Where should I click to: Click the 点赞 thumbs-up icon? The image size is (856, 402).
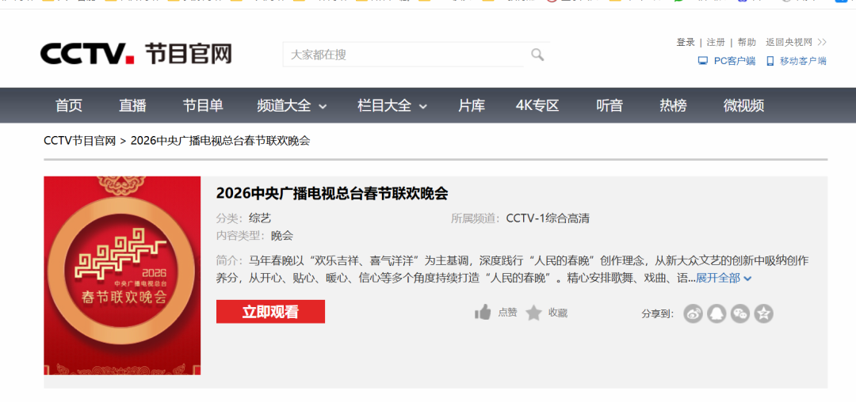[483, 313]
